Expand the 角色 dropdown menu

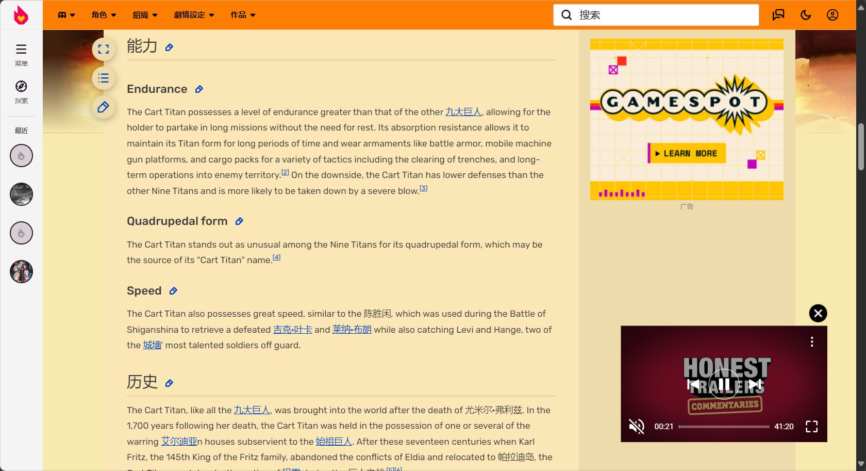coord(104,15)
